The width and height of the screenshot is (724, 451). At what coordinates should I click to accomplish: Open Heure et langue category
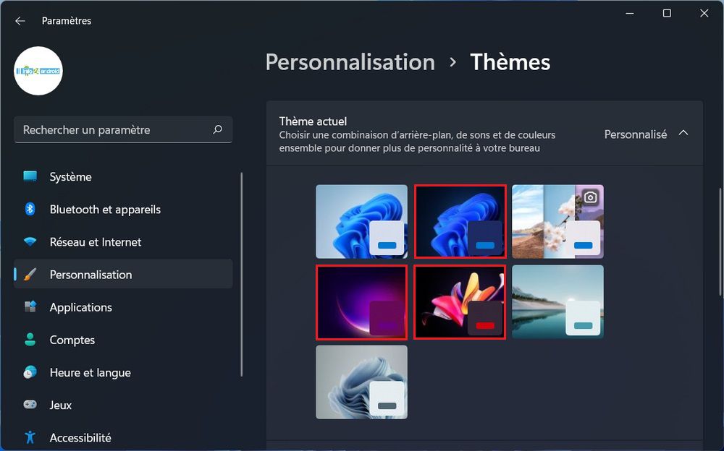[123, 373]
